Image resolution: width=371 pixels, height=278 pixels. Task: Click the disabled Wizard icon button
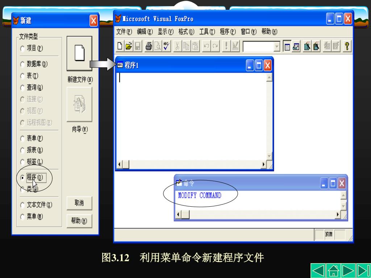(x=79, y=104)
